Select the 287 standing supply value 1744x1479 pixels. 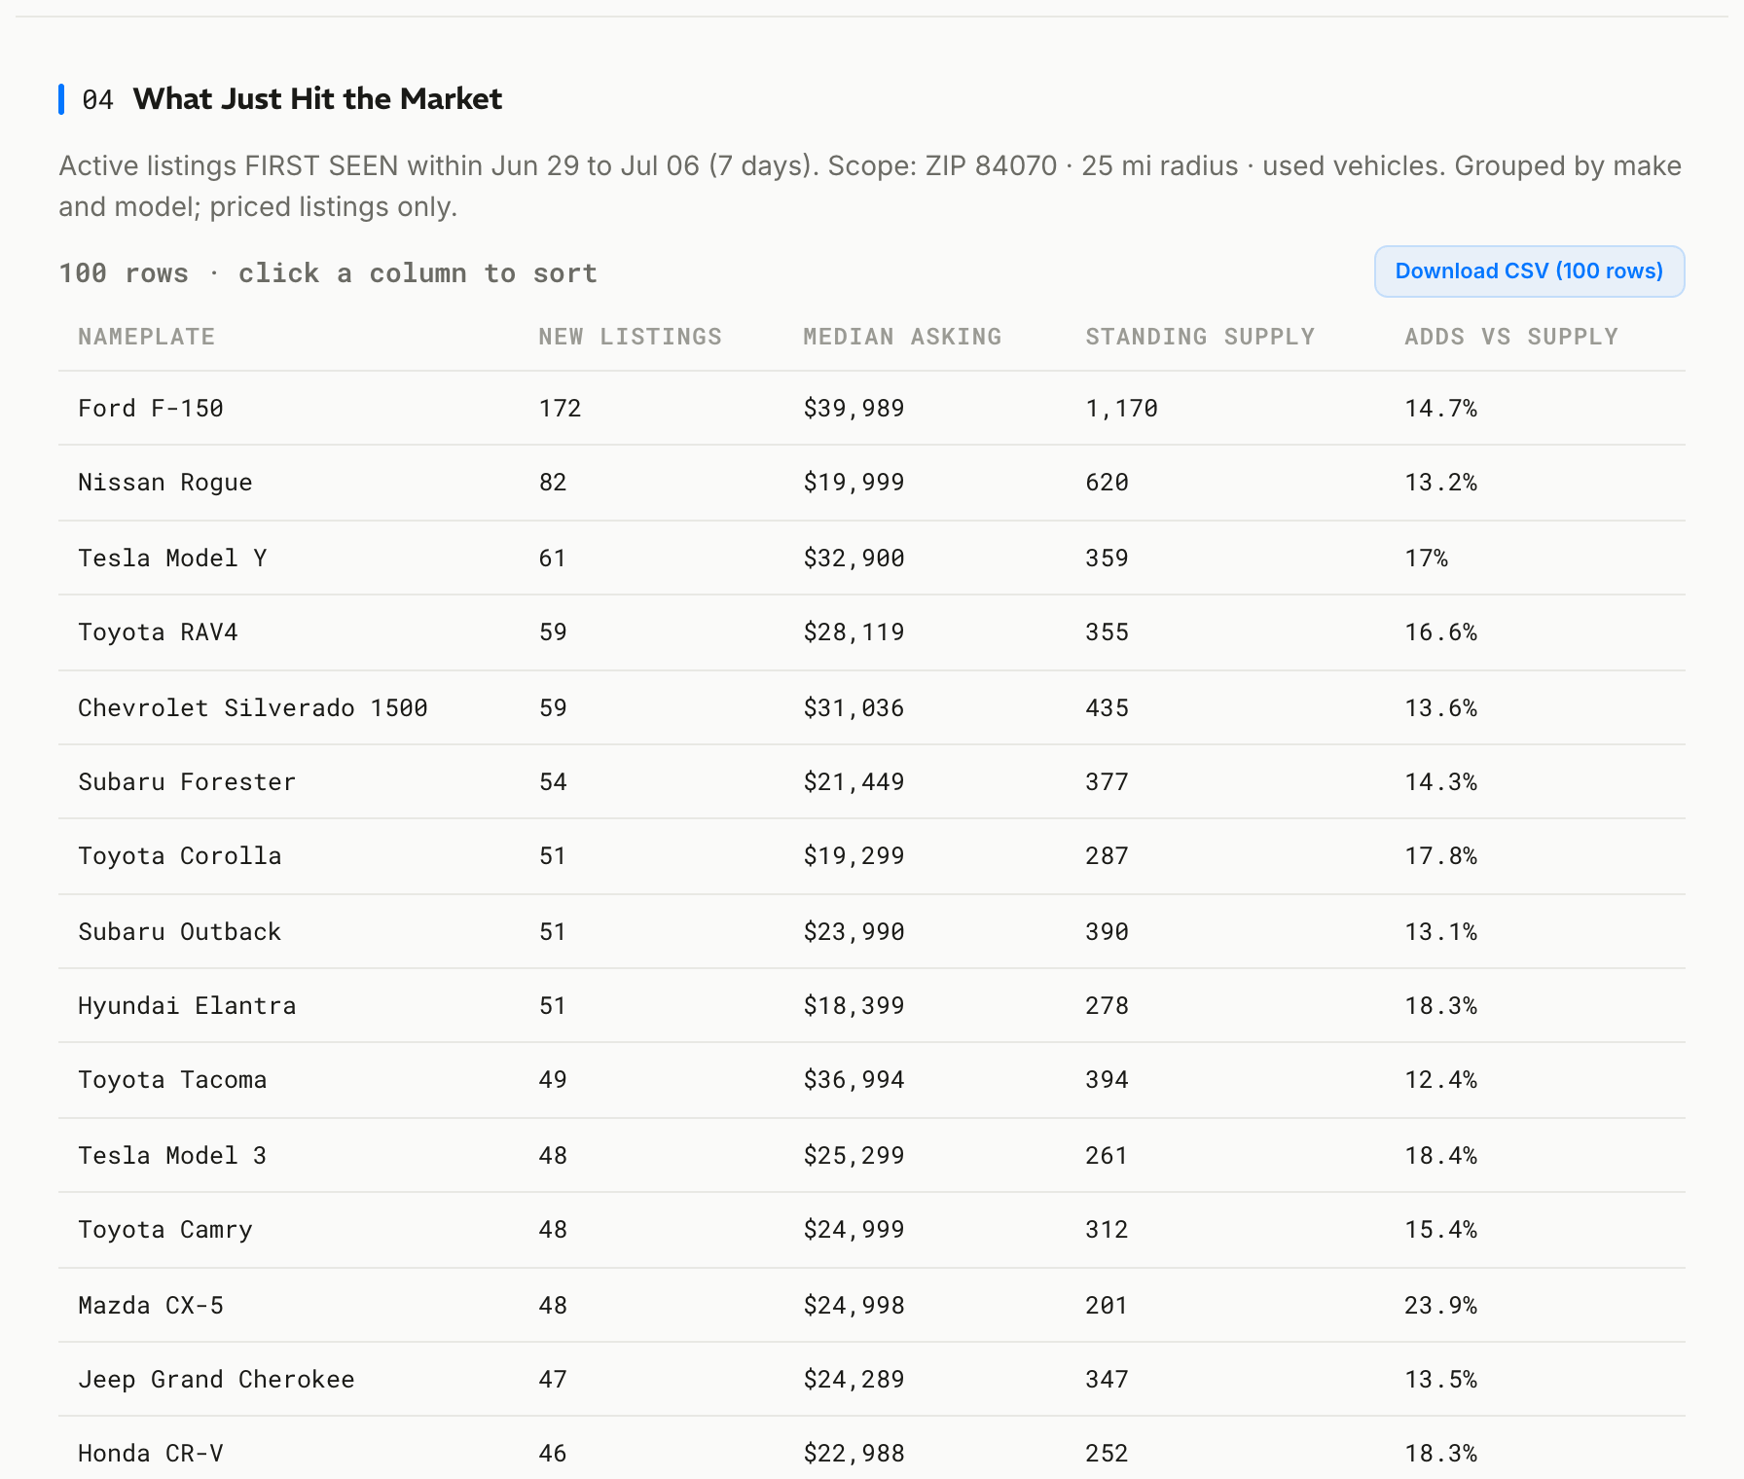tap(1107, 856)
